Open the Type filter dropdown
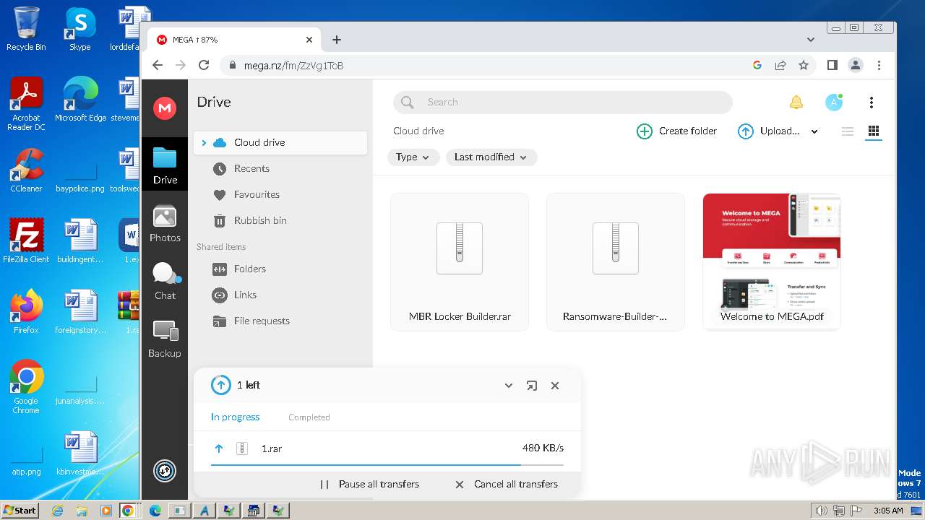This screenshot has height=520, width=925. [x=413, y=157]
